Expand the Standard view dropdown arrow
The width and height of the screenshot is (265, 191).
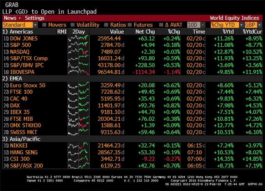click(35, 25)
